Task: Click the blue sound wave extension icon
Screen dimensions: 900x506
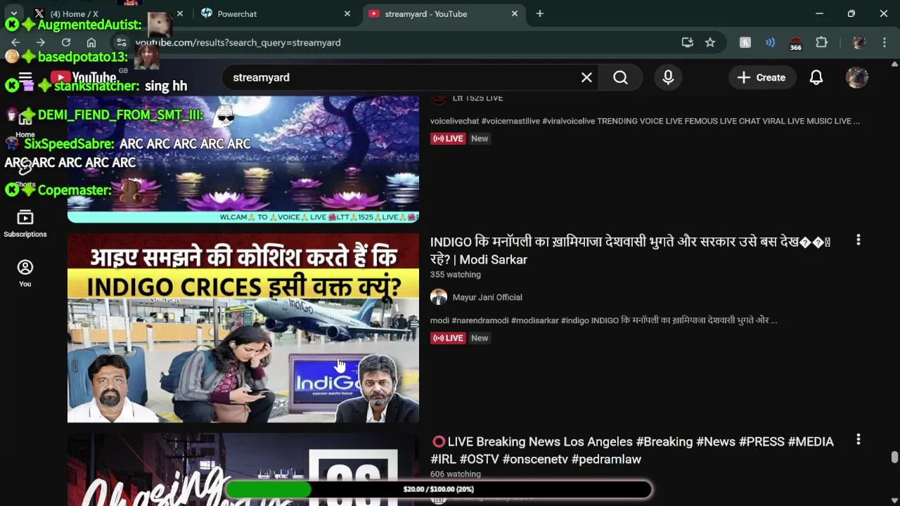Action: (x=770, y=42)
